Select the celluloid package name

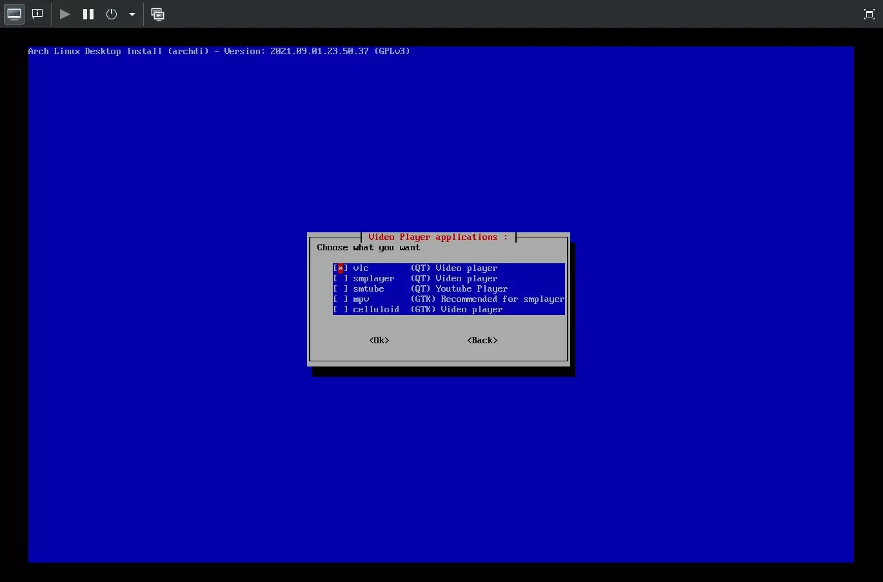[x=375, y=310]
